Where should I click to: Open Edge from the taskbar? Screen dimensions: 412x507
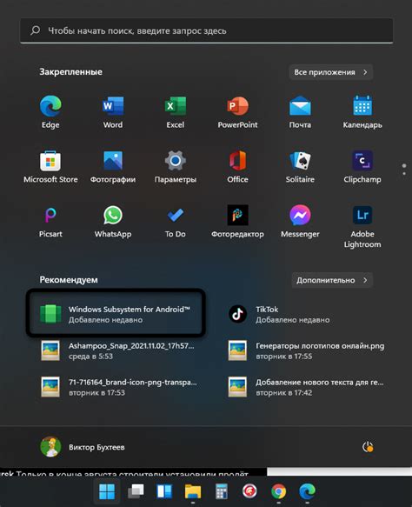[307, 491]
